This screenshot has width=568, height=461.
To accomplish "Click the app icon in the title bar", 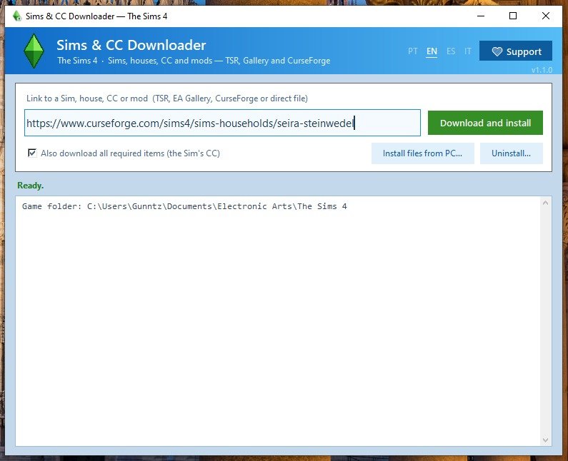I will [16, 16].
